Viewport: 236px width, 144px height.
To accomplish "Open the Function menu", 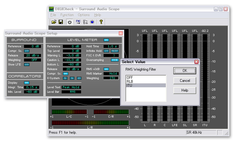I will point(67,15).
